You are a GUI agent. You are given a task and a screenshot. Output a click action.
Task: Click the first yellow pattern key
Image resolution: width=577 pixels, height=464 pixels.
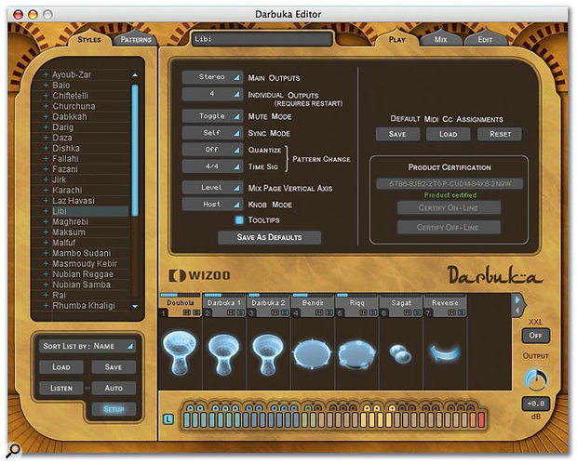(364, 419)
